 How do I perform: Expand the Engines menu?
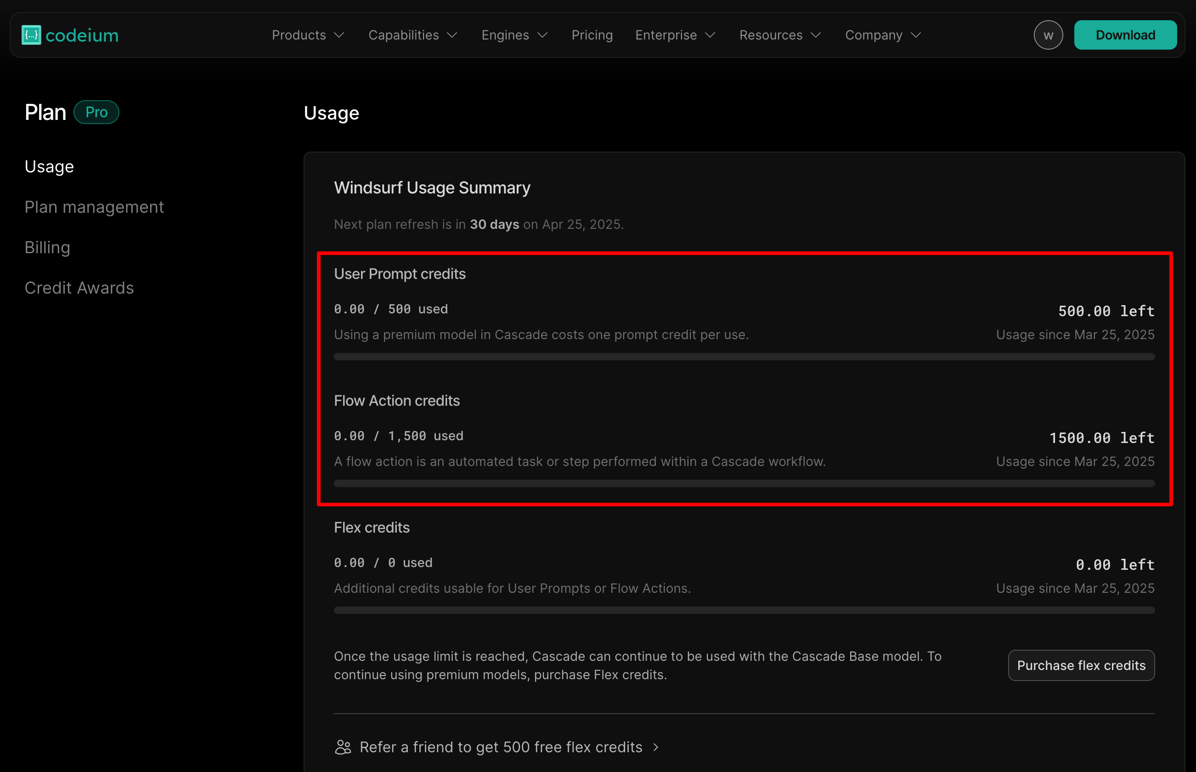[x=514, y=35]
